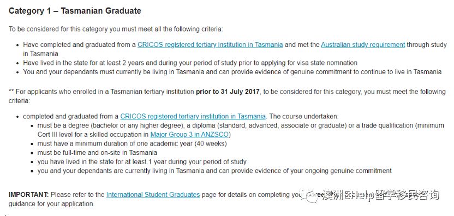This screenshot has height=216, width=454.
Task: Click the 'at least 1 year during' bullet
Action: tap(142, 161)
